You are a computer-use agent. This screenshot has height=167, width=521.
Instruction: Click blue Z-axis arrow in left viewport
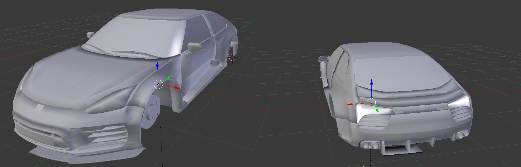pyautogui.click(x=157, y=64)
